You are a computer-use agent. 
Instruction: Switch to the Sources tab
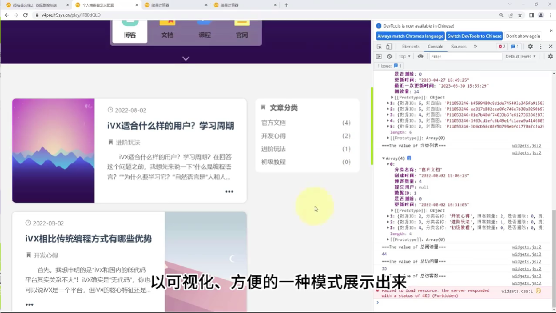[458, 46]
